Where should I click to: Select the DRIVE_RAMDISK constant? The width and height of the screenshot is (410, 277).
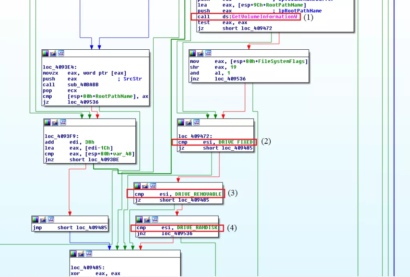[197, 228]
